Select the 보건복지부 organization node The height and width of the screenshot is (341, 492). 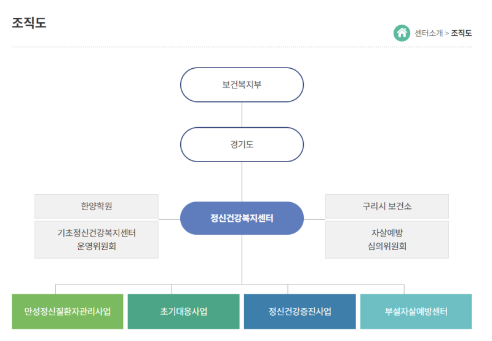tap(242, 85)
